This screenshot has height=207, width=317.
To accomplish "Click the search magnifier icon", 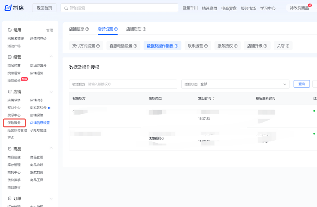I will point(66,8).
